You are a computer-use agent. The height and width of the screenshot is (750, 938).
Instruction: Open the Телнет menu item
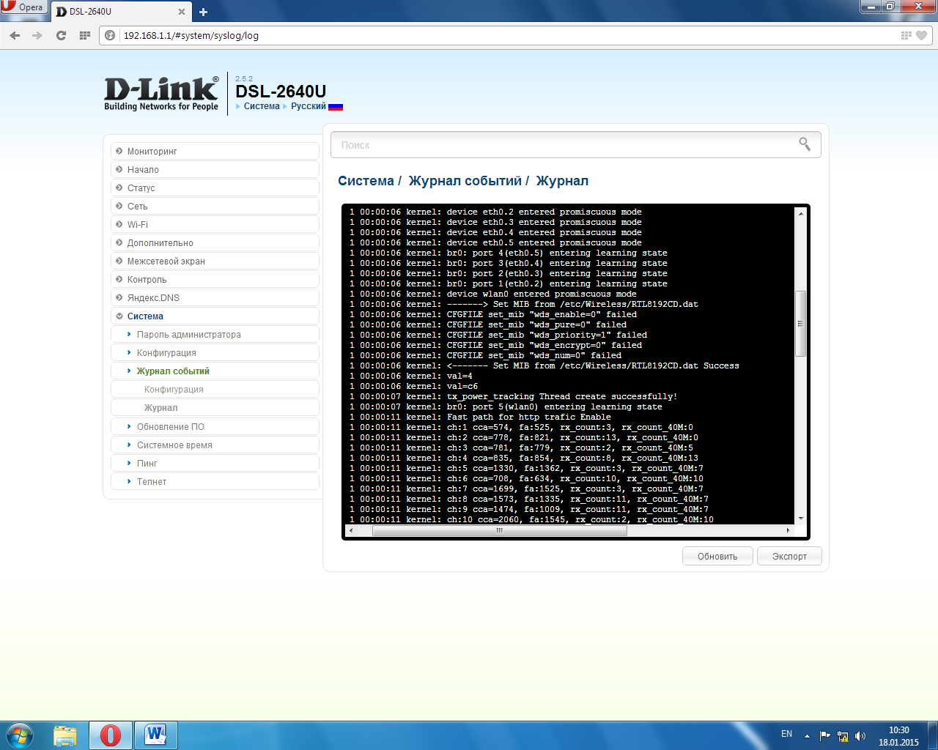152,482
